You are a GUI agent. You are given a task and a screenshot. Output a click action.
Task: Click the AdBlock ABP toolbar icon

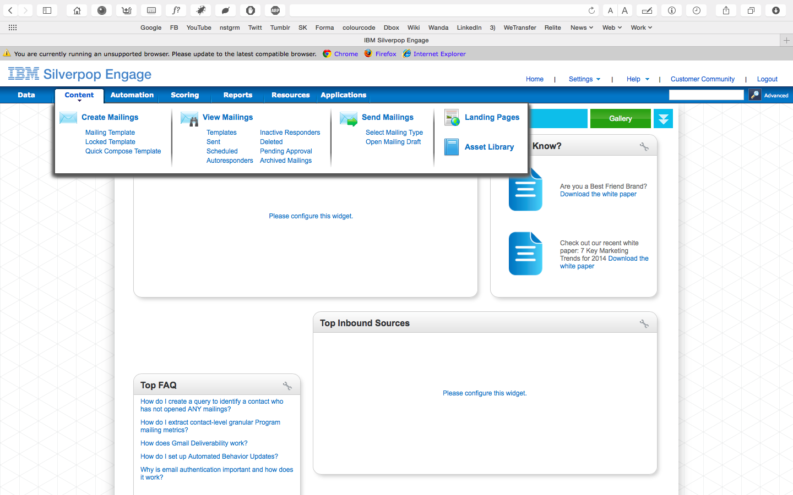275,10
